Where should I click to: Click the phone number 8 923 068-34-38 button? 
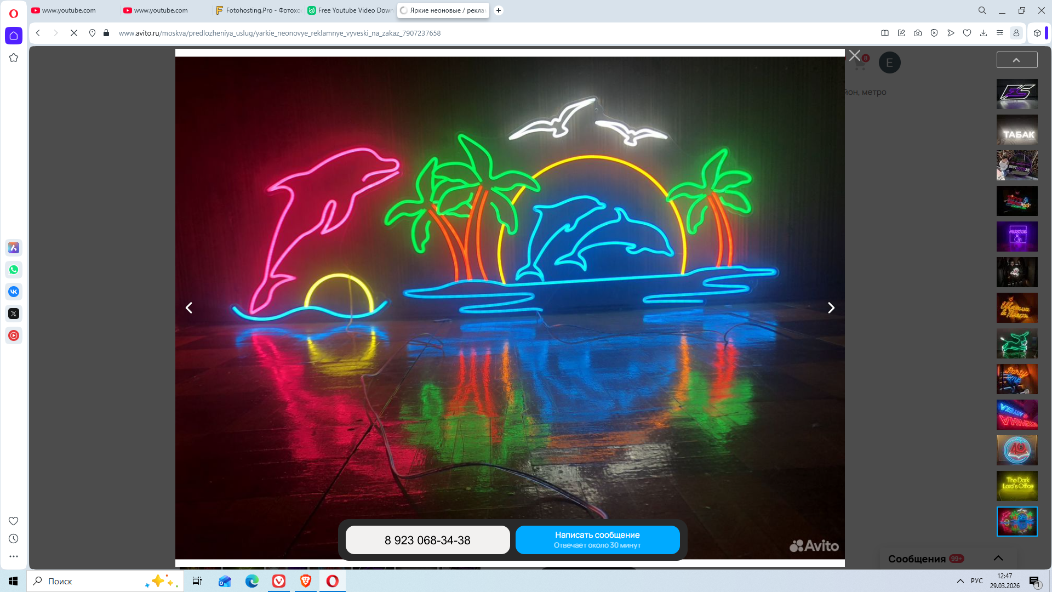click(x=427, y=540)
